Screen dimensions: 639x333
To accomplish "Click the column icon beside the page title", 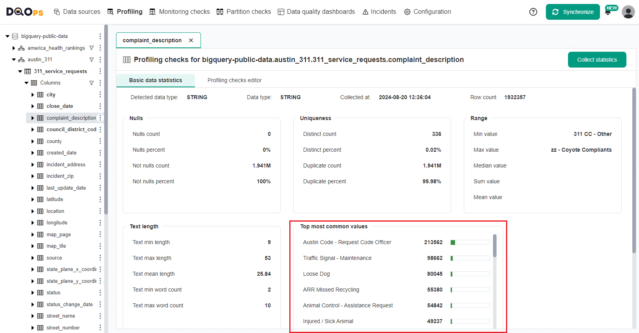I will (x=127, y=60).
